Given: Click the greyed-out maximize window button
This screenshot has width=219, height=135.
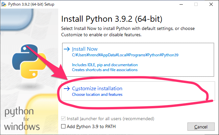Looking at the screenshot, I should pos(196,5).
